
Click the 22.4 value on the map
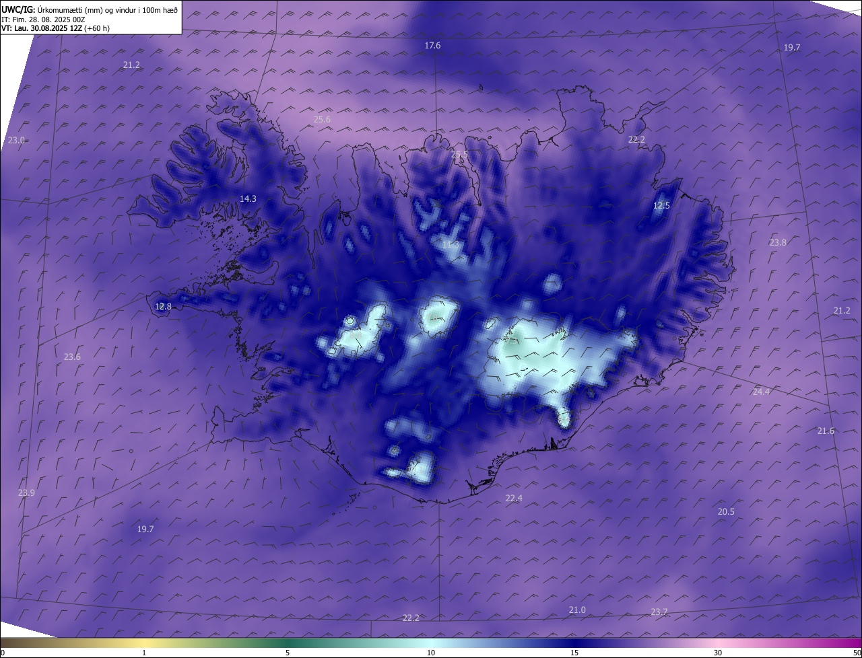(514, 498)
